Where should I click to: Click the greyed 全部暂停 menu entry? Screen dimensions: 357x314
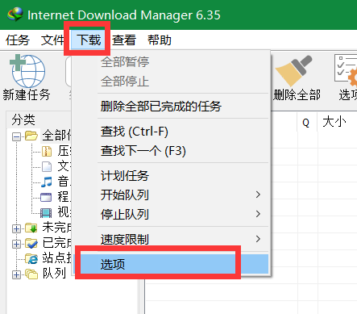[172, 62]
